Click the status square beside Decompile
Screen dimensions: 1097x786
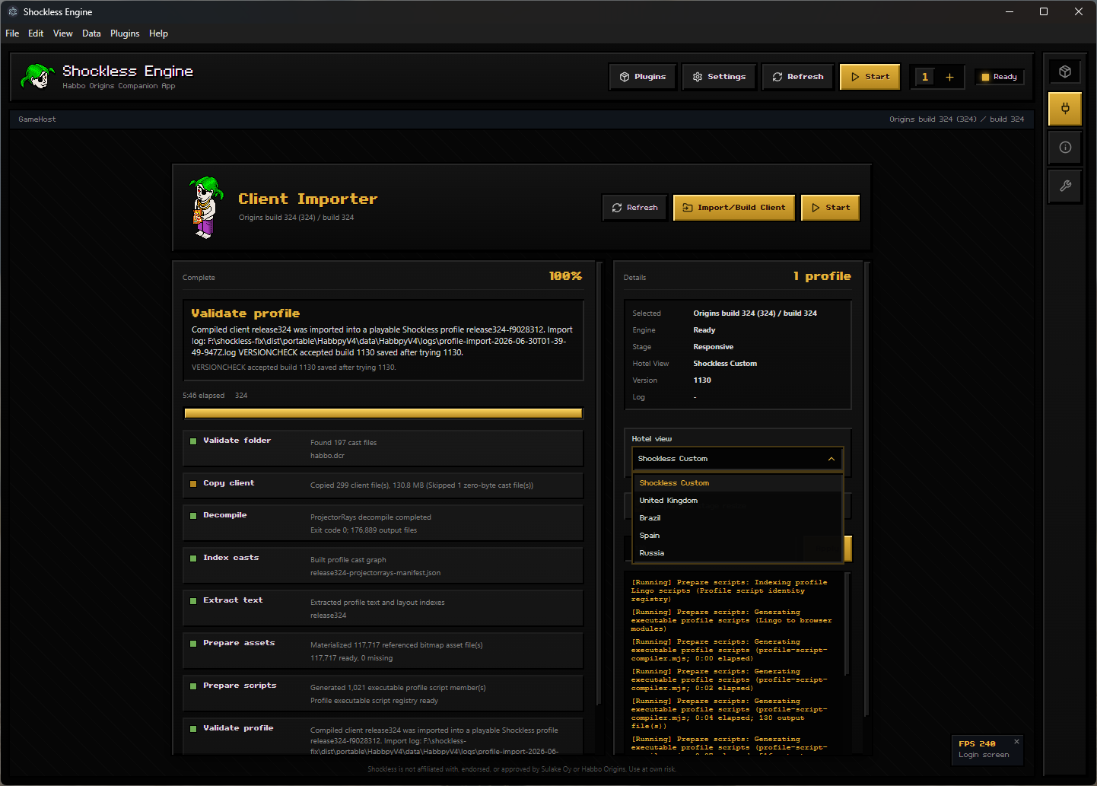tap(193, 516)
